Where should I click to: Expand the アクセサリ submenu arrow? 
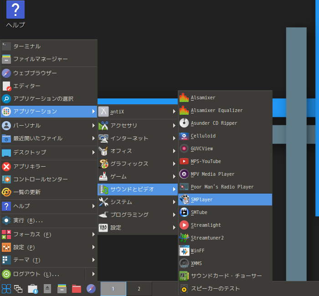pyautogui.click(x=174, y=126)
